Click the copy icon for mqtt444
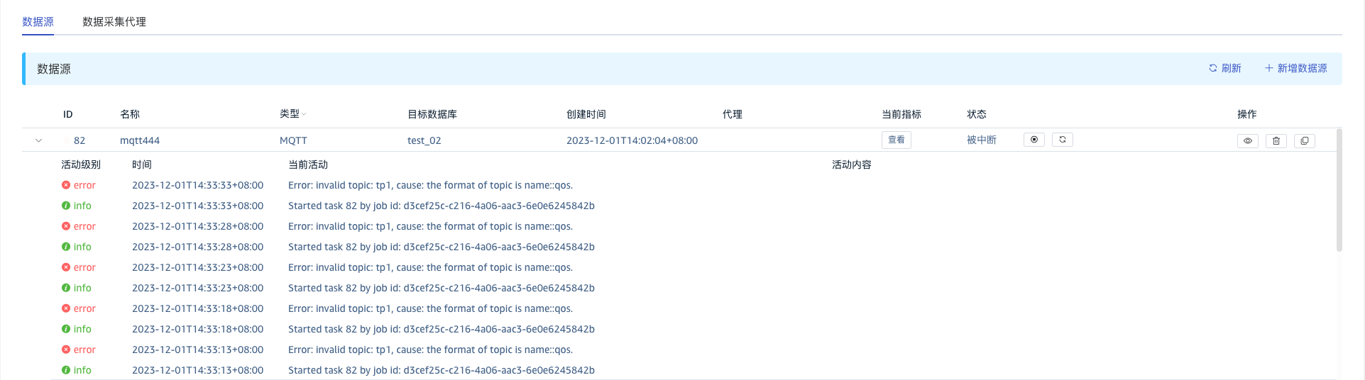The image size is (1365, 380). point(1304,141)
